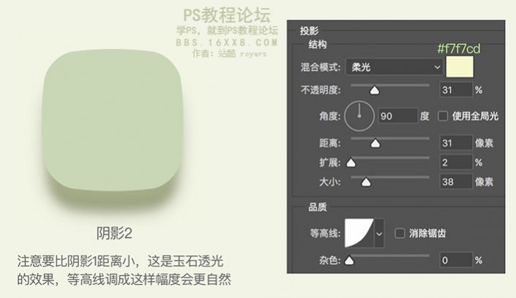Click the 扩展 value field showing 2

[456, 163]
